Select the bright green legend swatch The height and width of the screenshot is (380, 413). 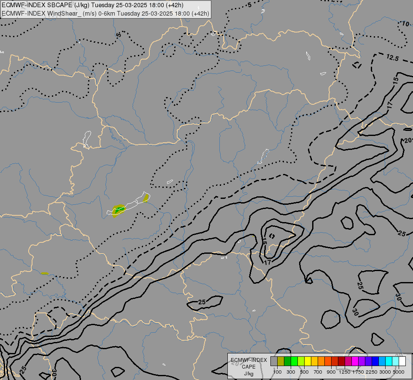tap(294, 361)
